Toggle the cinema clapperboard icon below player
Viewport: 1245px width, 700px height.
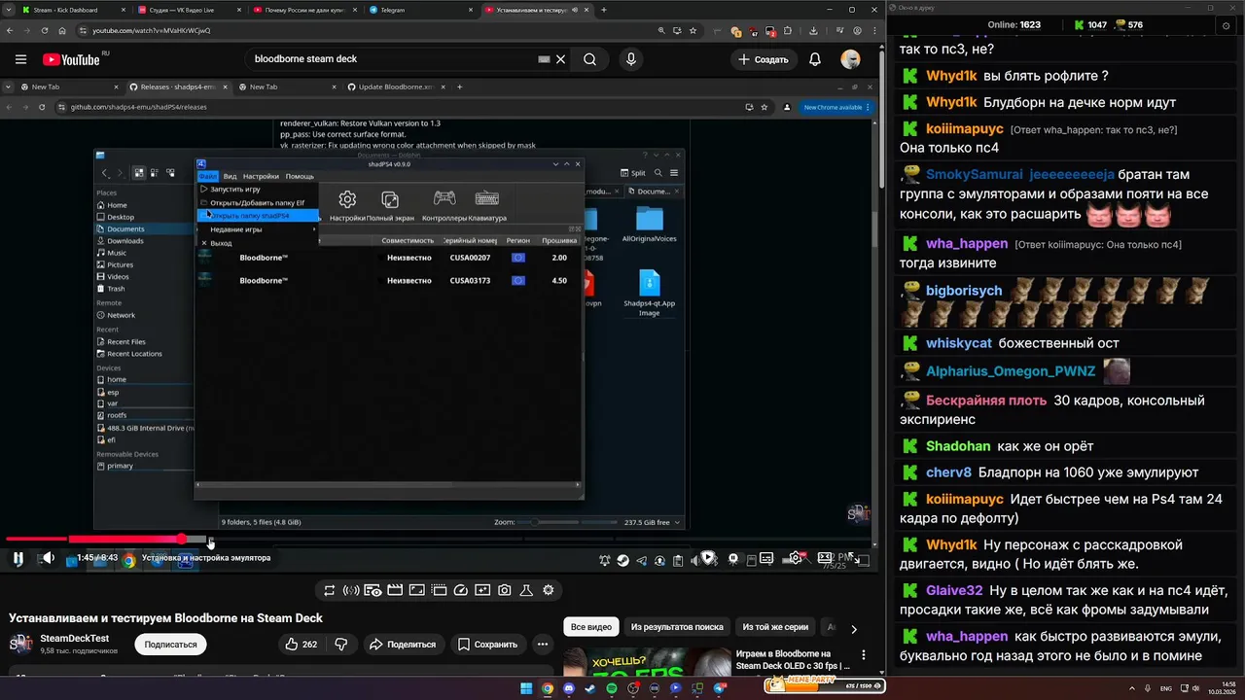[395, 590]
